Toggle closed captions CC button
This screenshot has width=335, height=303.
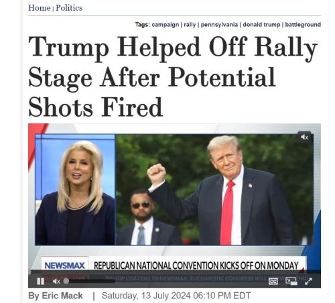pos(273,282)
